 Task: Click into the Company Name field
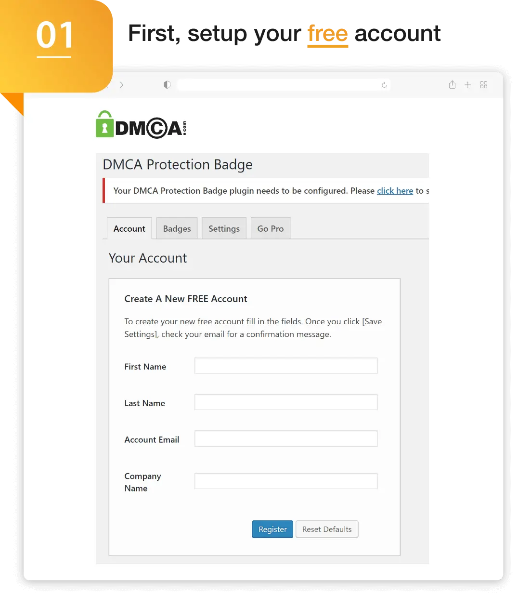[286, 481]
